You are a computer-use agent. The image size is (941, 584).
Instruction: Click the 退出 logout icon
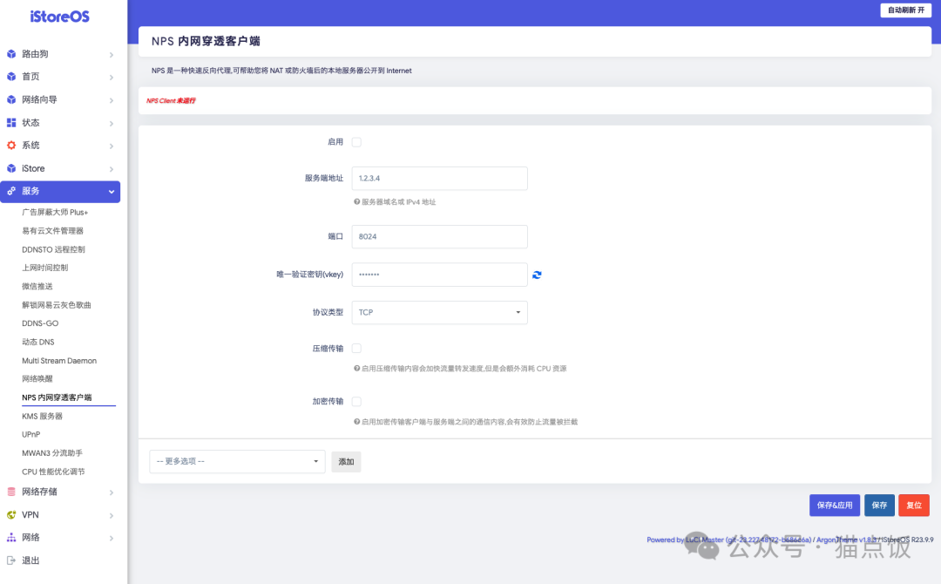click(x=10, y=560)
